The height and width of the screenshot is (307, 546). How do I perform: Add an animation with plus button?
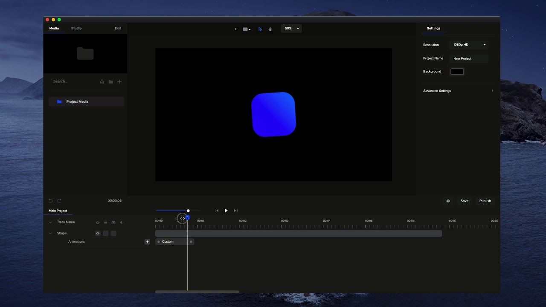coord(147,242)
